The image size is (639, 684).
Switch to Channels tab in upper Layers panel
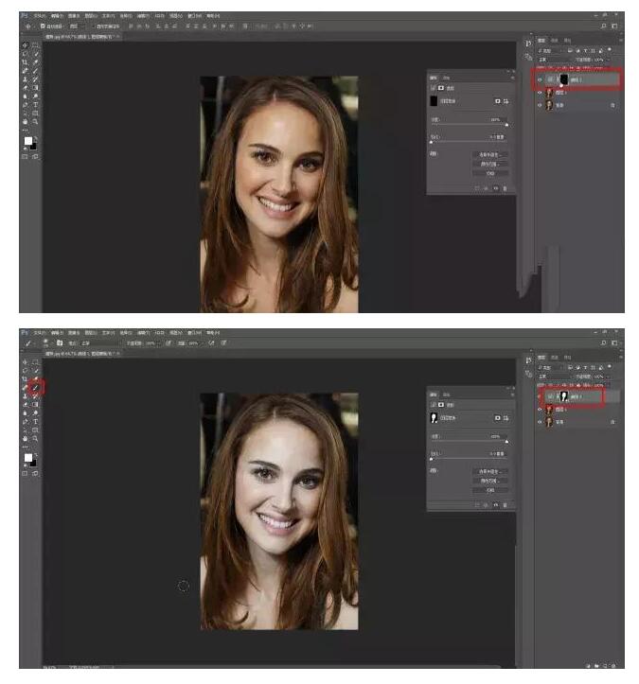point(555,40)
